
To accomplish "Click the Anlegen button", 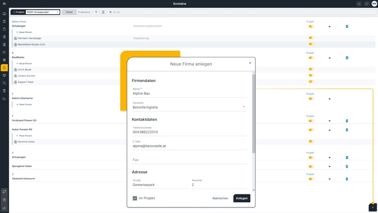I will coord(241,198).
